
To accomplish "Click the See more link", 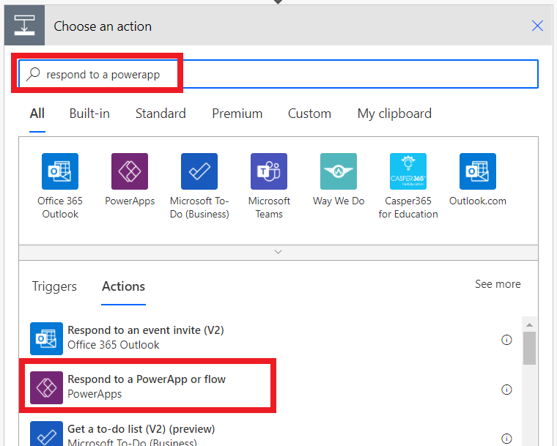I will point(498,284).
